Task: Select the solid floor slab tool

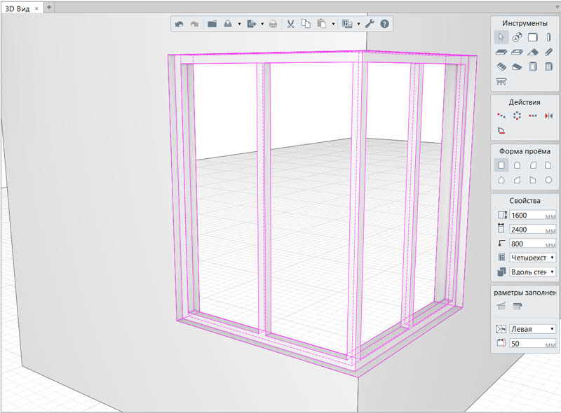Action: click(x=501, y=52)
